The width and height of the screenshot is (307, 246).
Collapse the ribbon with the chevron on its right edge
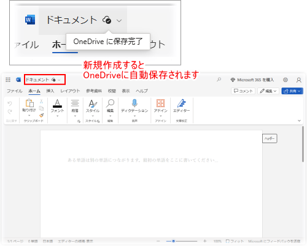[x=299, y=121]
